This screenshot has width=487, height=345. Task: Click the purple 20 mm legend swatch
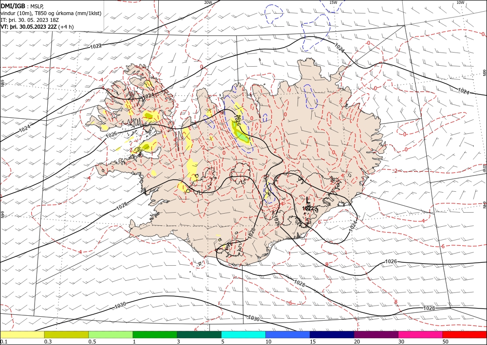(x=376, y=334)
